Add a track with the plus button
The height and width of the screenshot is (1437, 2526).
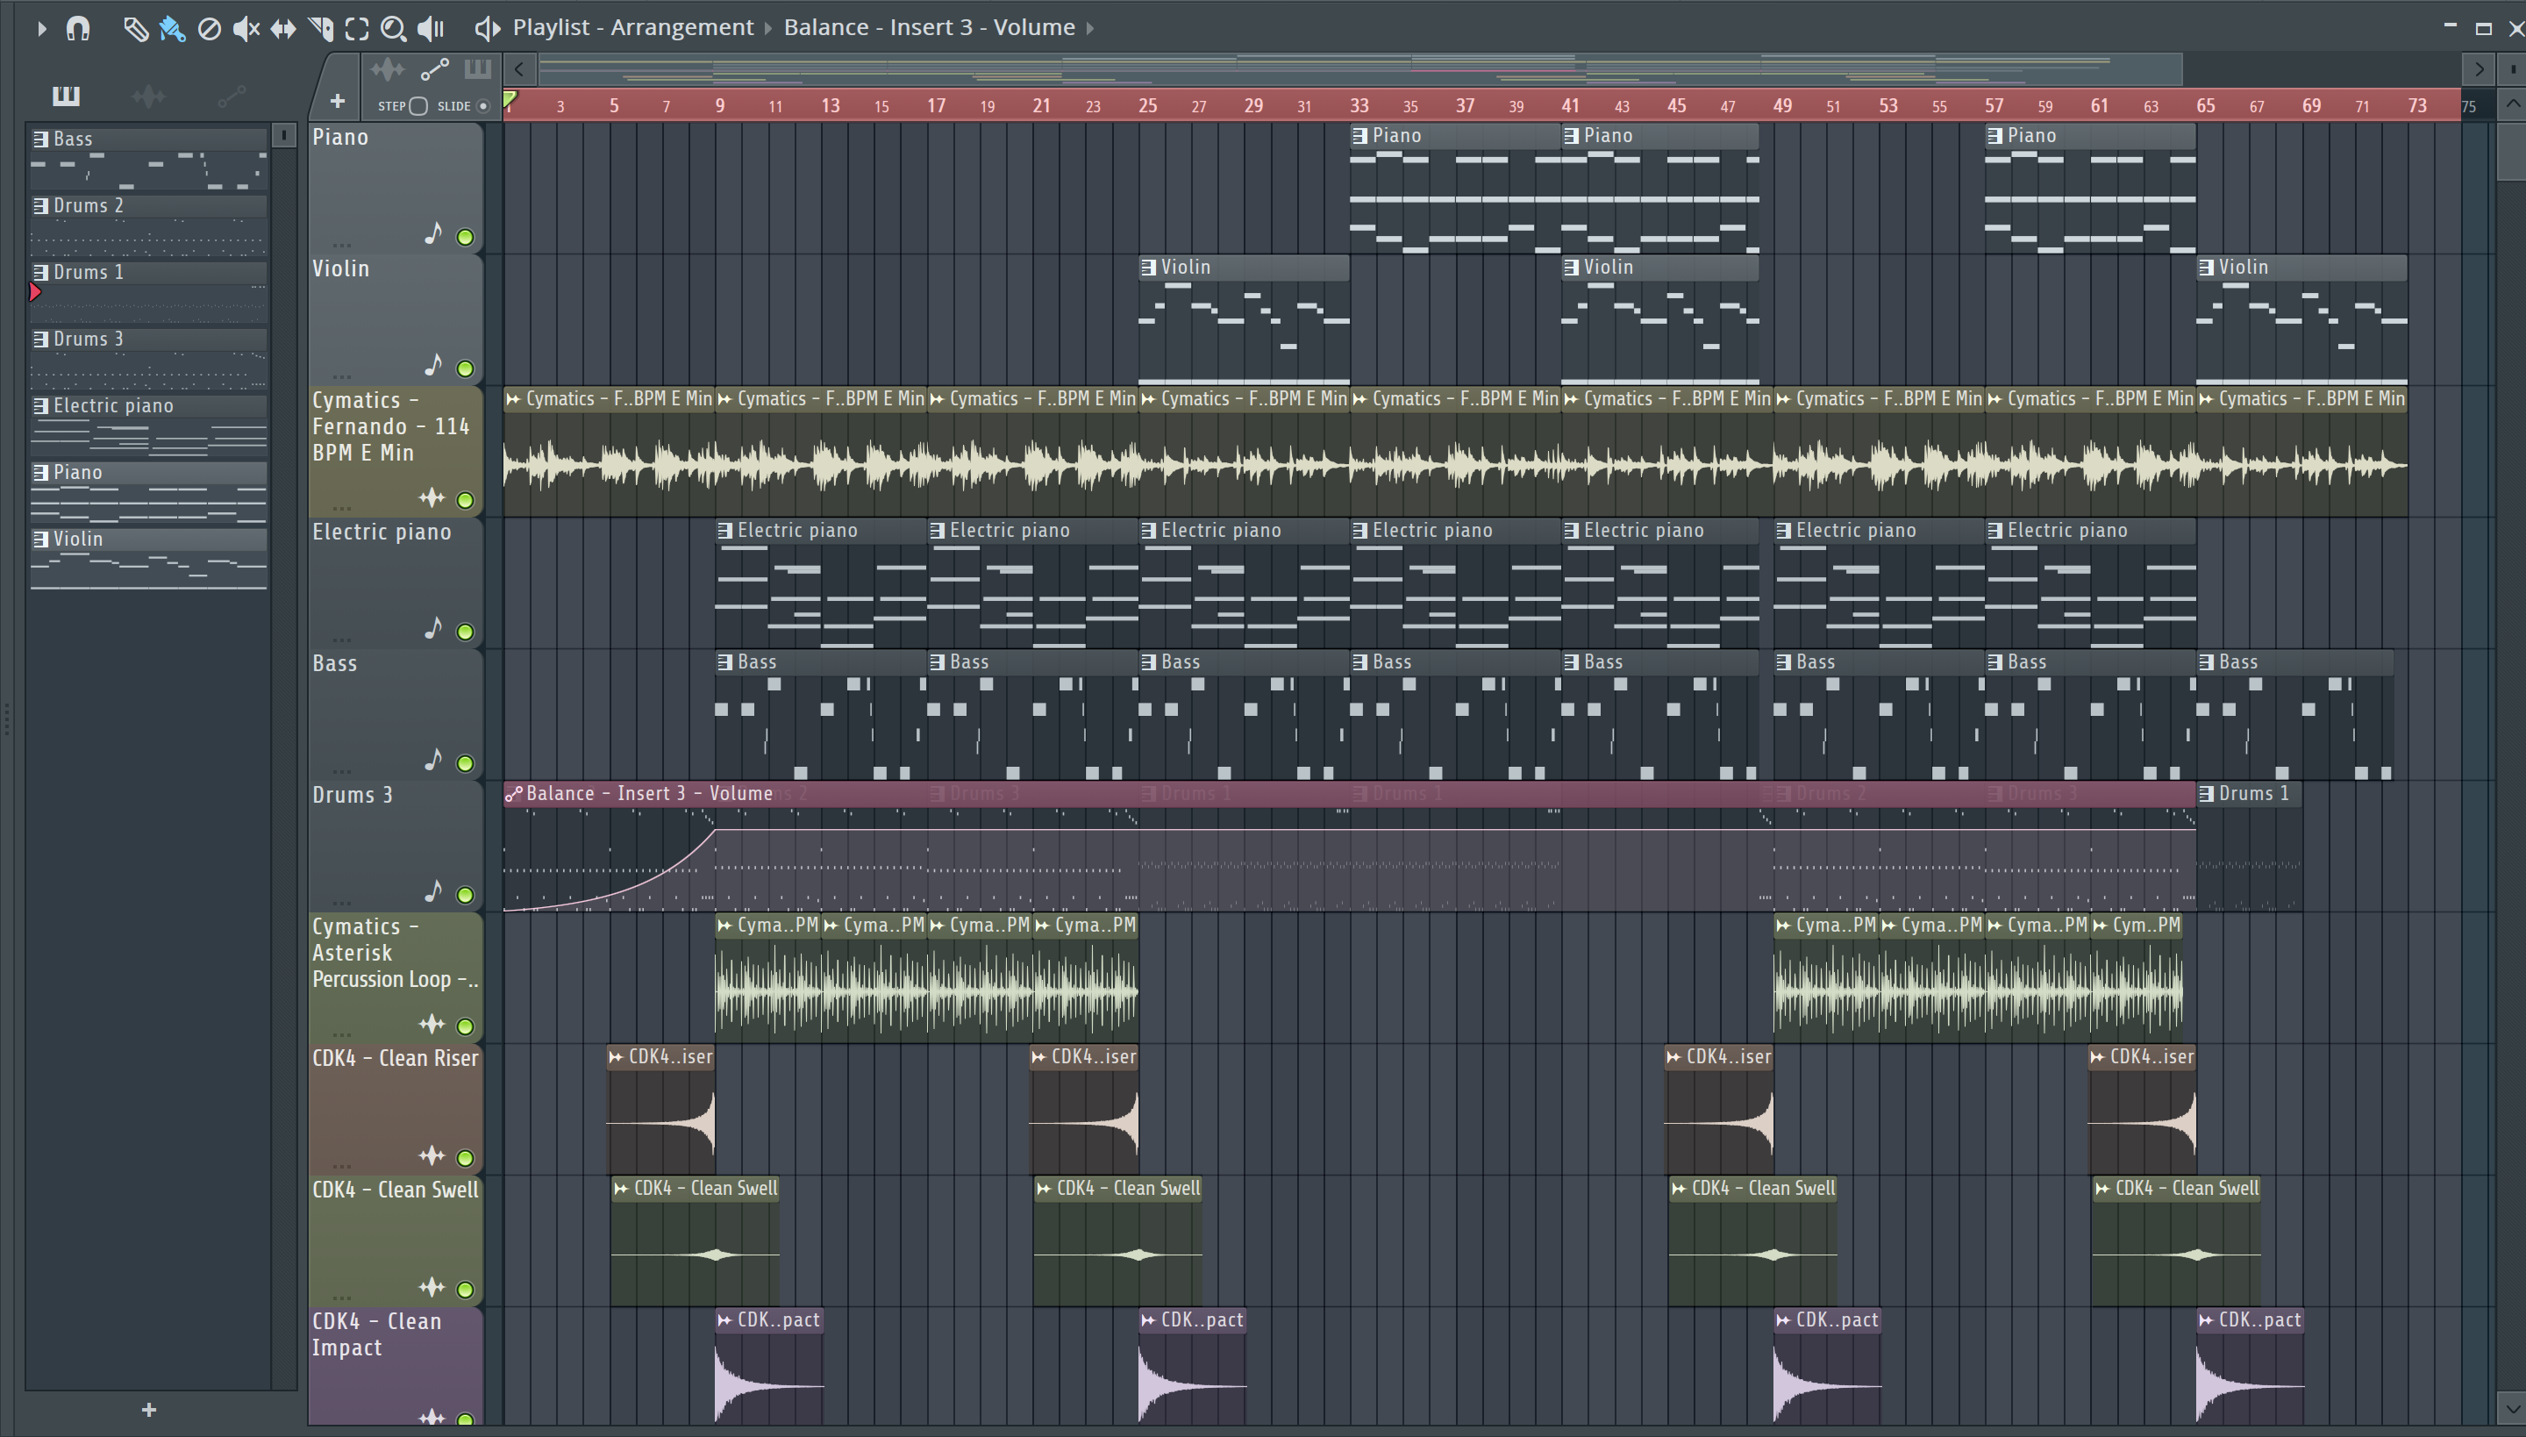tap(338, 101)
